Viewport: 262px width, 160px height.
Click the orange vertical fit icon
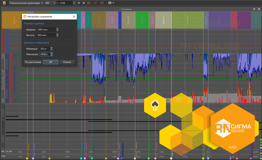pyautogui.click(x=102, y=3)
